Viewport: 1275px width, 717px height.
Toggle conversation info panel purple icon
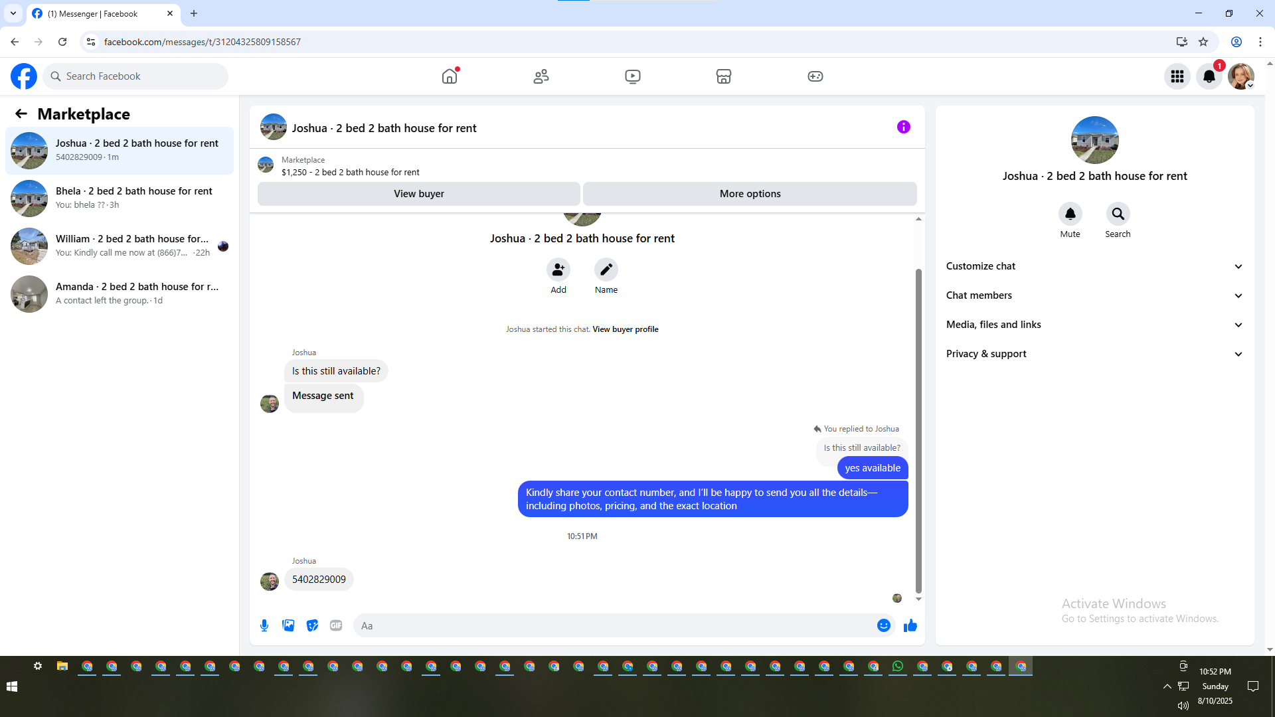[903, 127]
